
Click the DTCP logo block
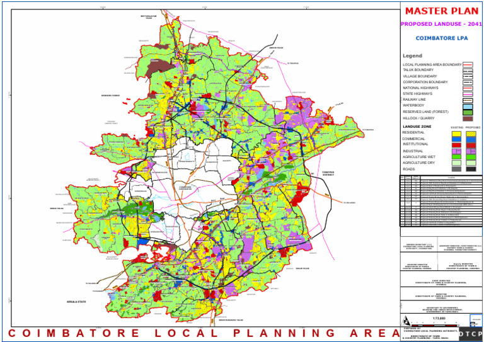[470, 334]
